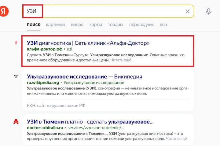The height and width of the screenshot is (146, 220).
Task: Switch to the видео tab
Action: pos(77,25)
